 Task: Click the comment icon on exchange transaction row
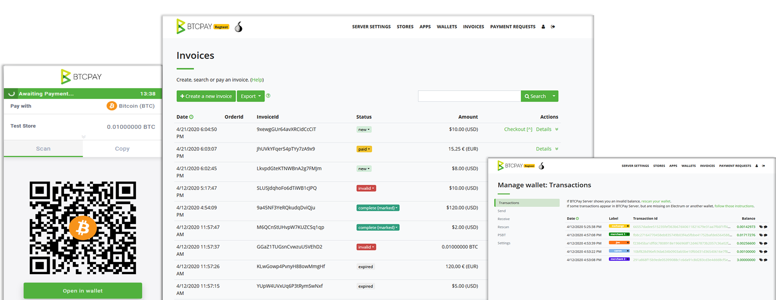[765, 227]
